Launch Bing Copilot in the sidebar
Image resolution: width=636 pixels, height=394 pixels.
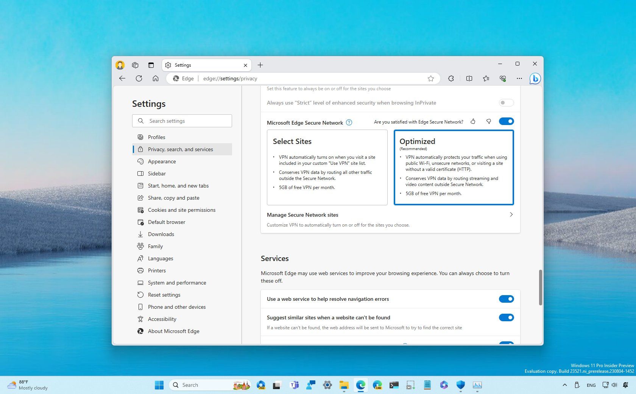pyautogui.click(x=535, y=78)
